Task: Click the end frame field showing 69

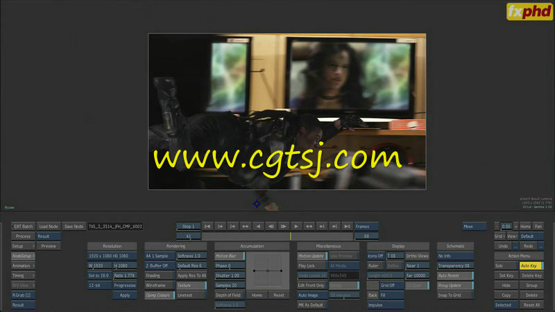Action: pos(366,236)
